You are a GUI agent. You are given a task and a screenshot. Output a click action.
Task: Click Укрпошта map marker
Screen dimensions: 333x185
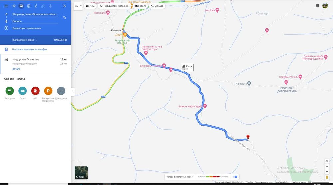point(249,84)
